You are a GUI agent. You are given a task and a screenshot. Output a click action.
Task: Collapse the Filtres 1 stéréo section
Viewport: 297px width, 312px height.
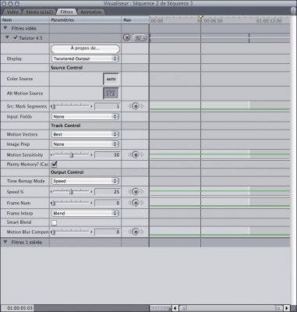pyautogui.click(x=5, y=242)
